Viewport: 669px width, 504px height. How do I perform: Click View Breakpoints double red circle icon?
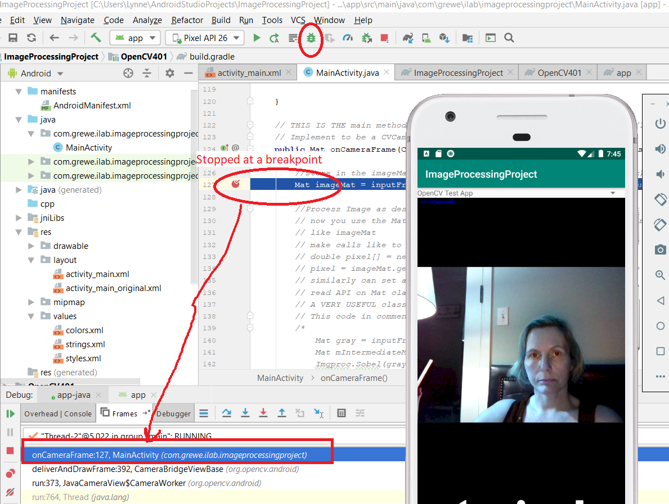coord(10,474)
